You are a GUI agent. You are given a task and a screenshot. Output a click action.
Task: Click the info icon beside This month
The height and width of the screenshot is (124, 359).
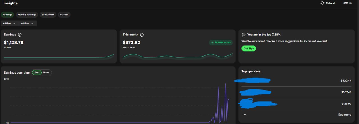pyautogui.click(x=142, y=35)
